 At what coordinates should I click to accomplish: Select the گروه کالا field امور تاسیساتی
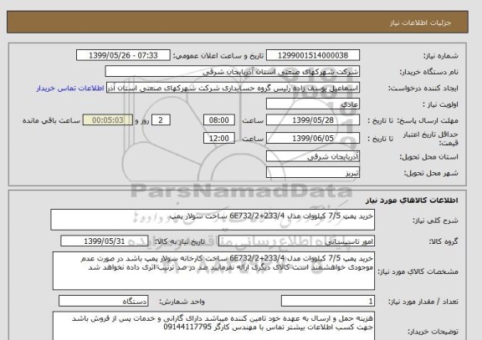[x=296, y=241]
